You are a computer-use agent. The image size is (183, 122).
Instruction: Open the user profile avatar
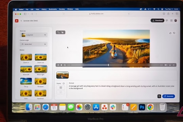(176, 21)
